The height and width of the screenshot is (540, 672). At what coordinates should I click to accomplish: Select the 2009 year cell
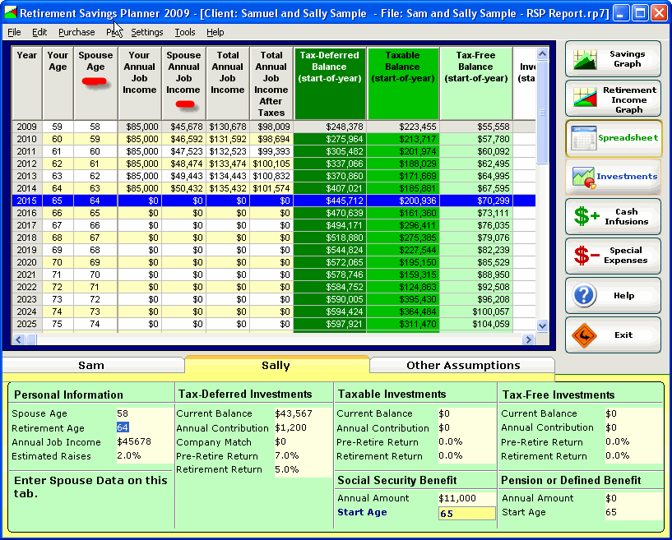[27, 127]
